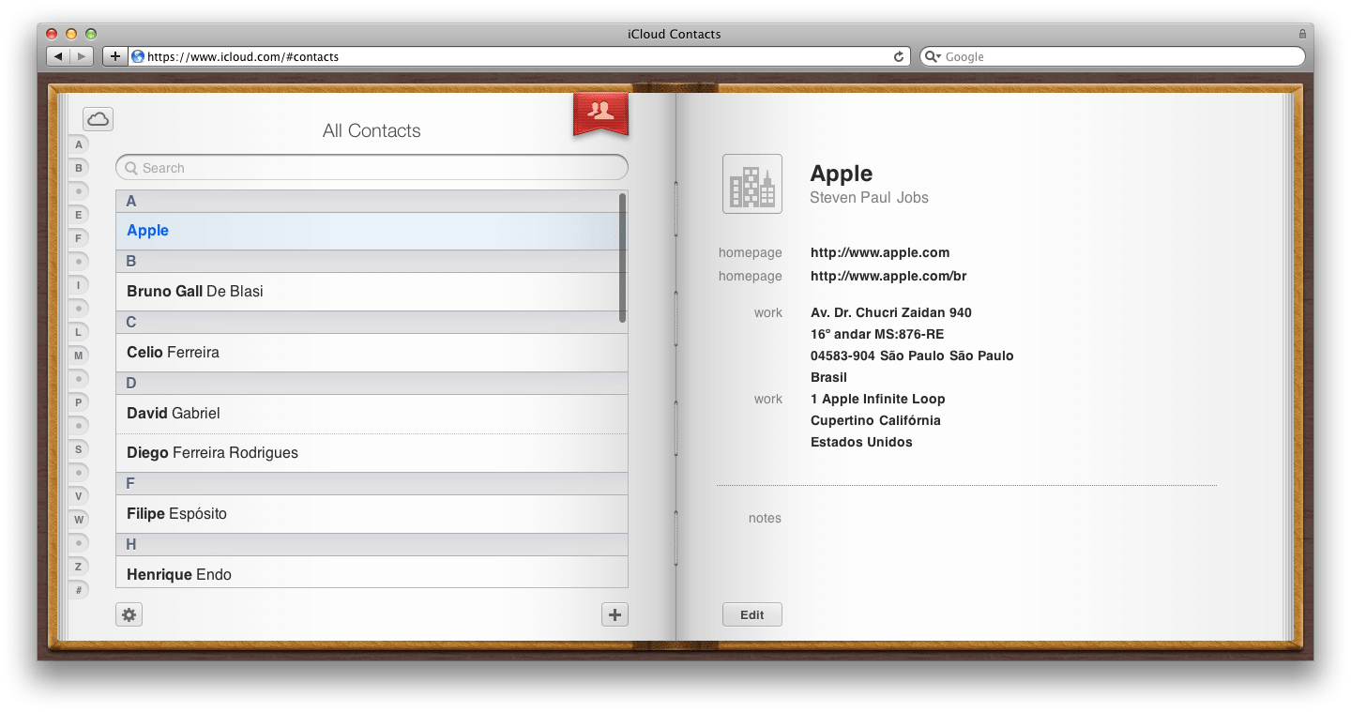This screenshot has height=712, width=1351.
Task: Select the Apple contact in list
Action: coord(372,231)
